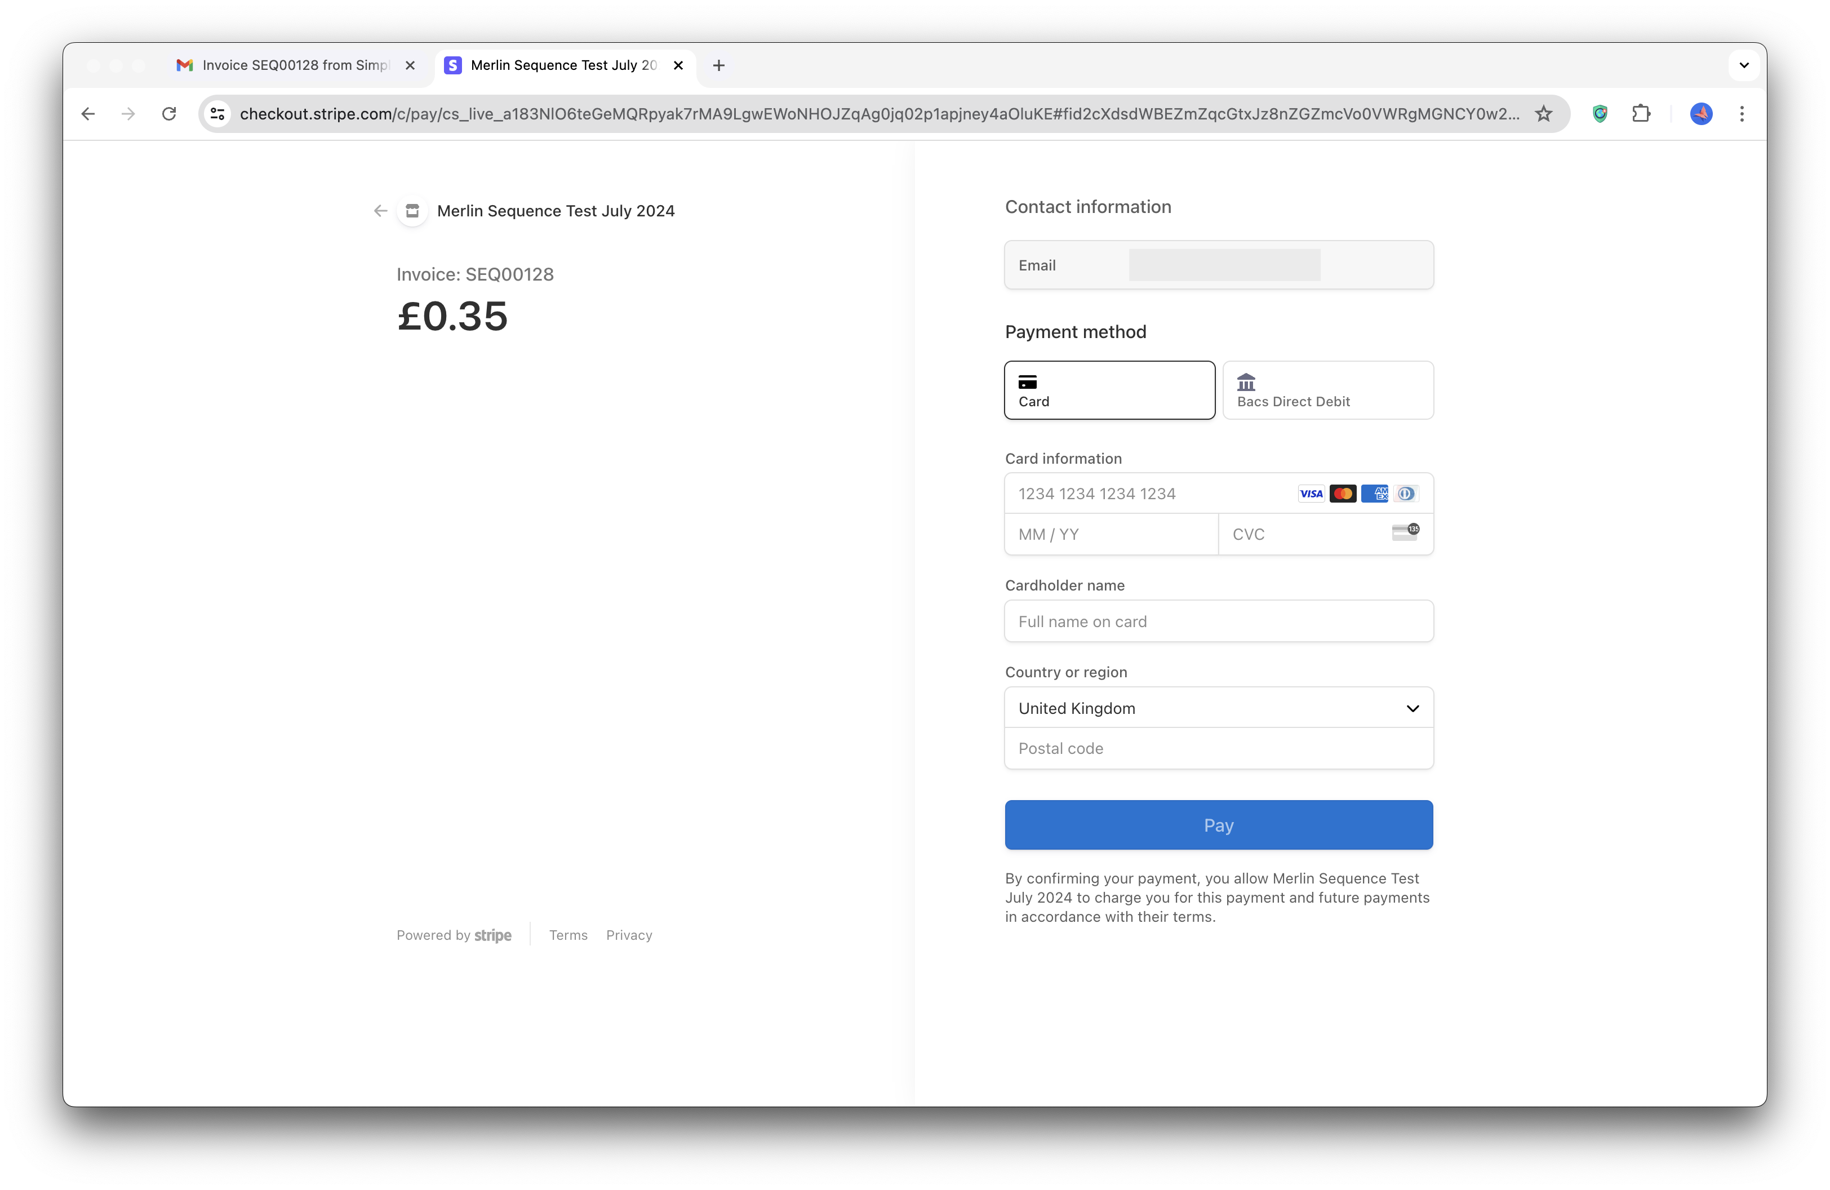Click the £0.35 amount

click(453, 316)
